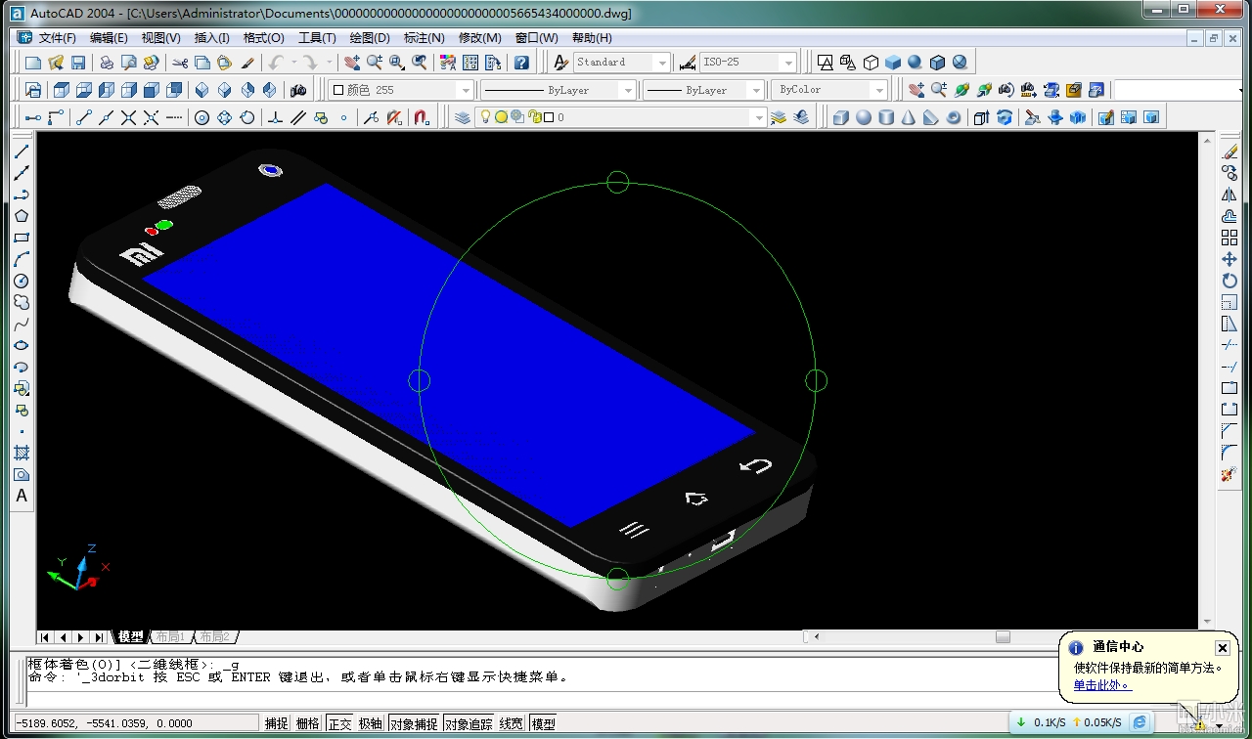Expand the ISO-25 dimension style dropdown
1252x739 pixels.
click(787, 63)
